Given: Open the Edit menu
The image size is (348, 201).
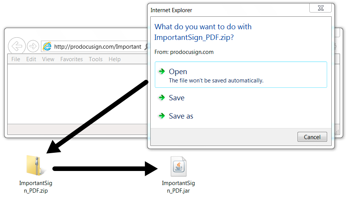Looking at the screenshot, I should (31, 59).
